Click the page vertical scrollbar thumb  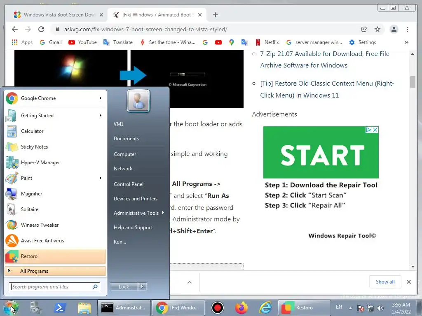click(413, 82)
